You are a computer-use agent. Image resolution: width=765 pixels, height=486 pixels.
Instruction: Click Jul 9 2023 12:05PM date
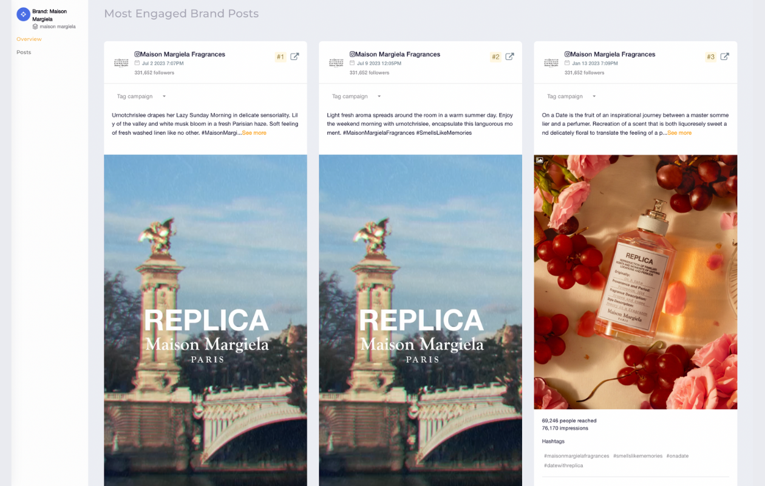point(379,63)
